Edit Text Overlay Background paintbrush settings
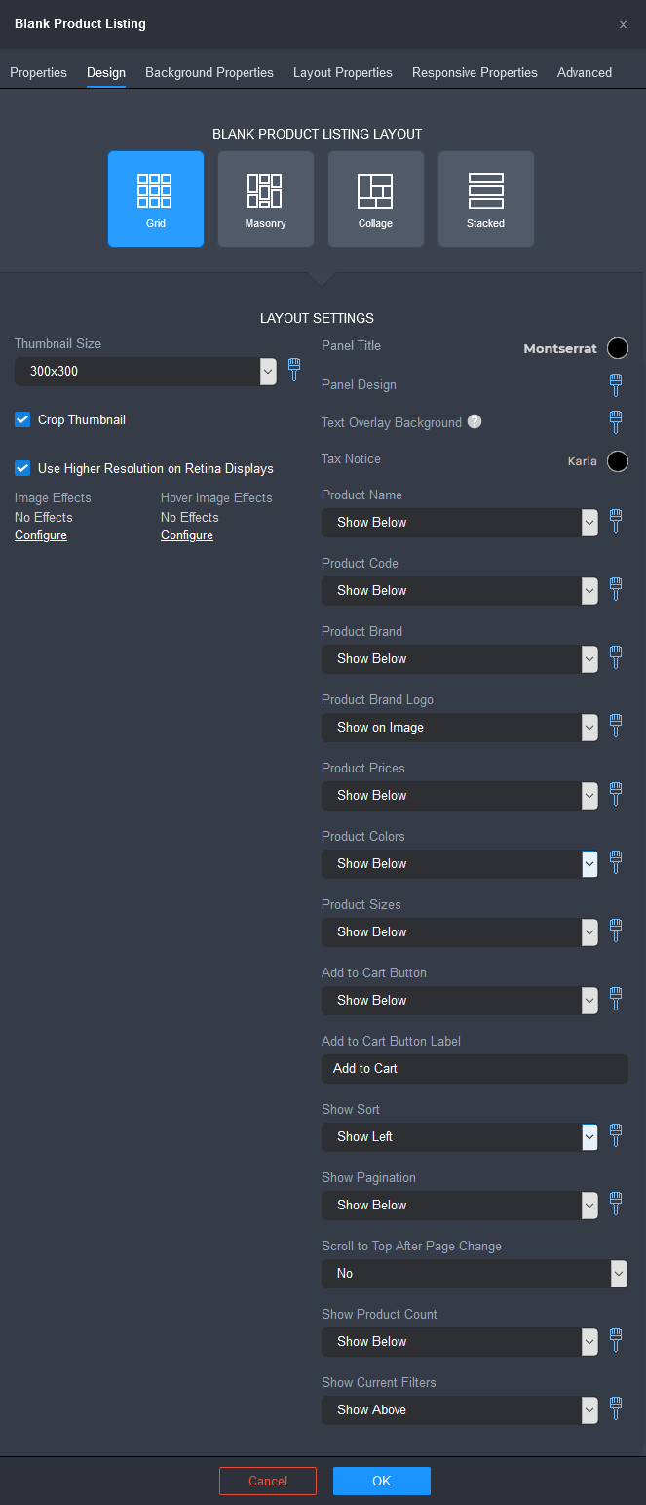This screenshot has width=646, height=1505. (616, 422)
